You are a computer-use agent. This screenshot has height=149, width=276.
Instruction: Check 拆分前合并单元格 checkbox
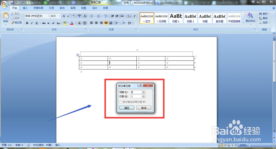click(121, 102)
